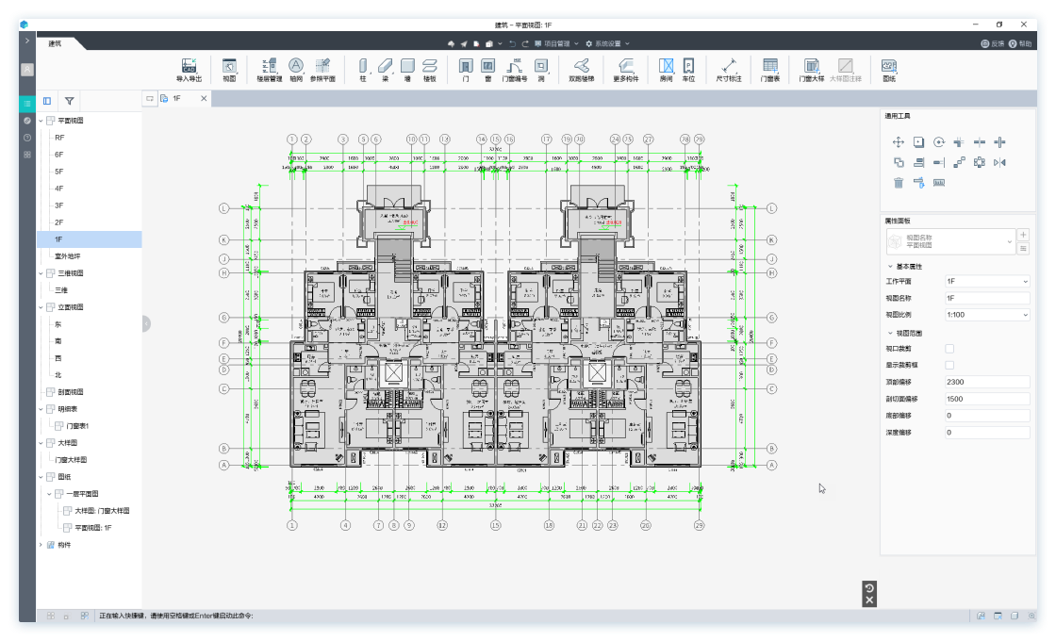
Task: Click the 双跑楼梯 stair tool
Action: click(x=581, y=70)
